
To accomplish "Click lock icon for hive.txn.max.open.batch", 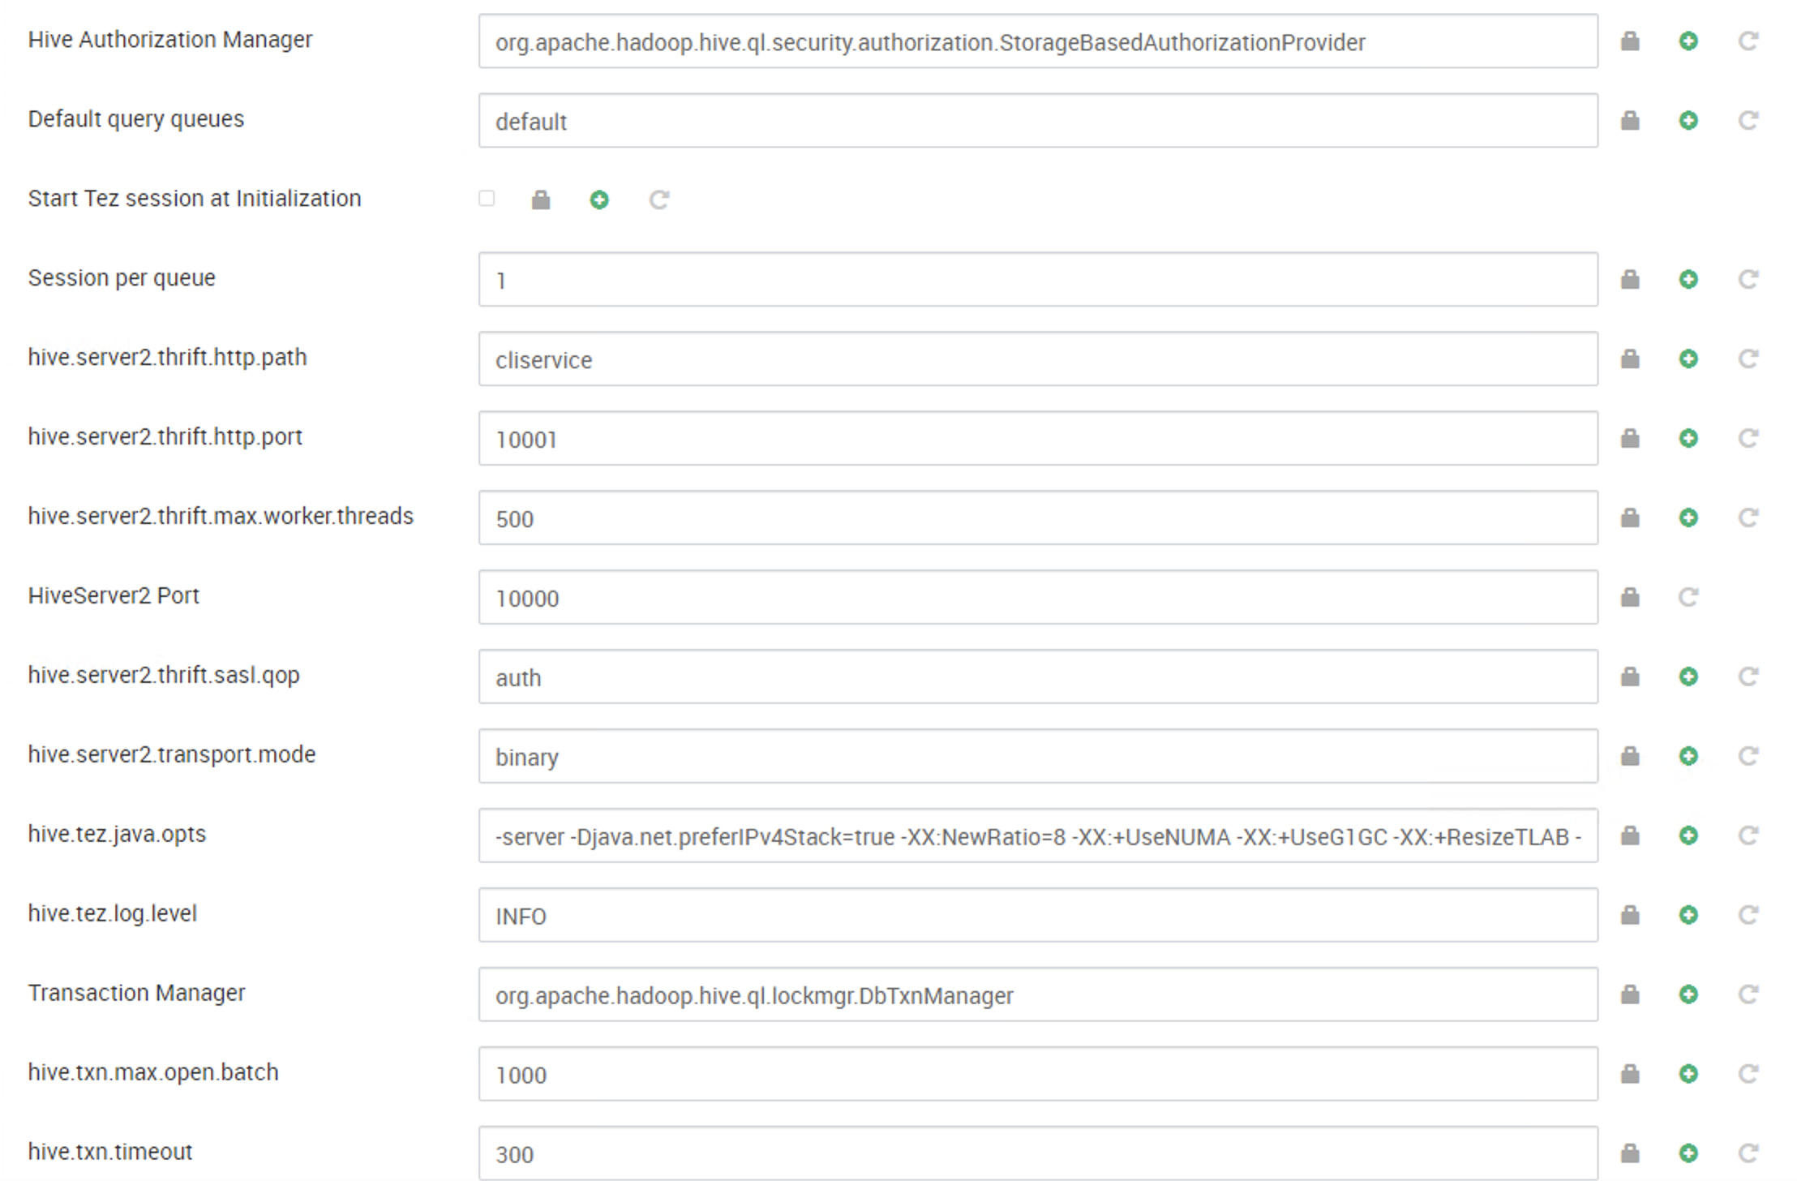I will (1630, 1075).
